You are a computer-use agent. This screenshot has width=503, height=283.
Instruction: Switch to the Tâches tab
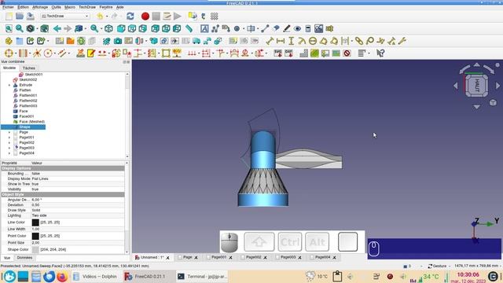click(29, 68)
